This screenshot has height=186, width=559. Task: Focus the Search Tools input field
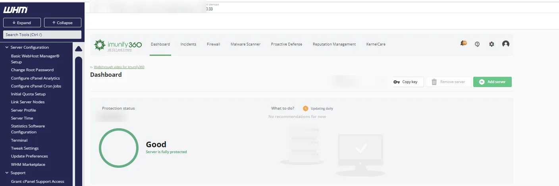[x=42, y=35]
